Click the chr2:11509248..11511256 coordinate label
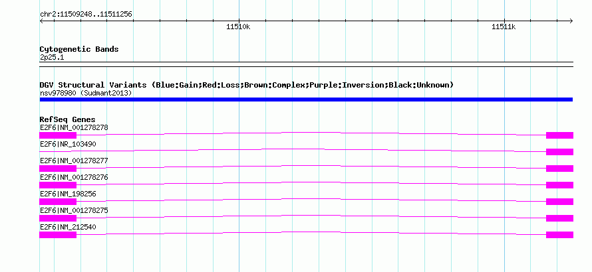This screenshot has height=272, width=592. [86, 15]
